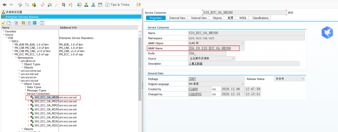Click the Description field 人事主数据
Screen dimensions: 338x132
click(x=243, y=64)
